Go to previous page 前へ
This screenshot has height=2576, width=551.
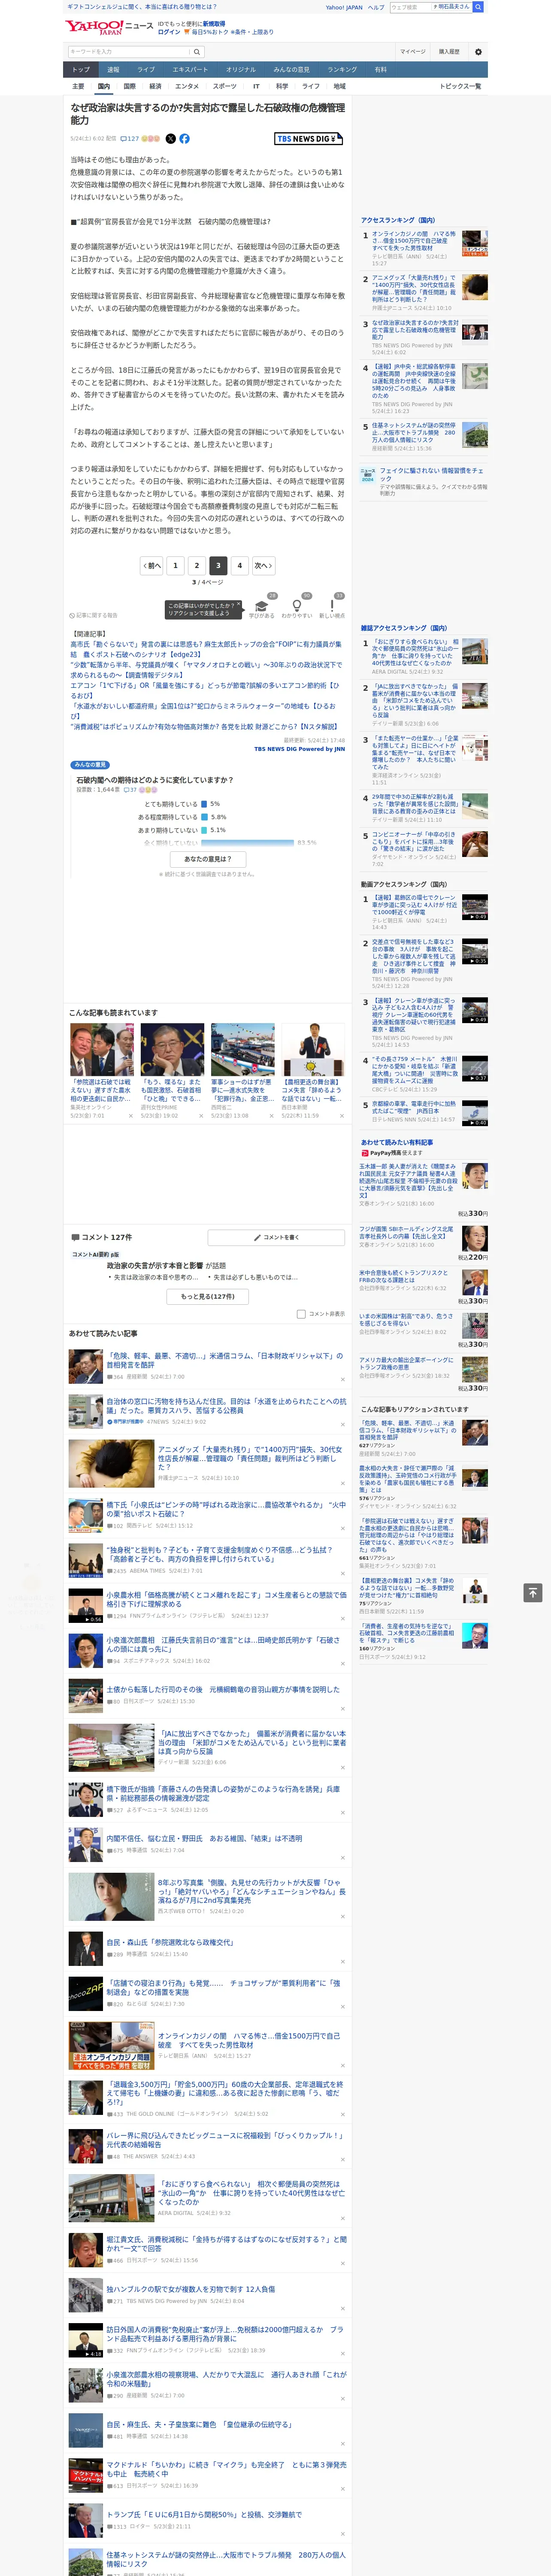(151, 565)
